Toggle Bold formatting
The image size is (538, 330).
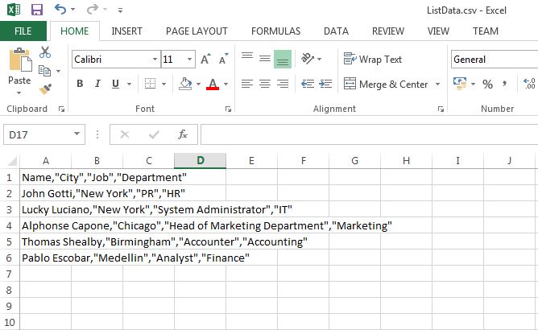tap(80, 84)
